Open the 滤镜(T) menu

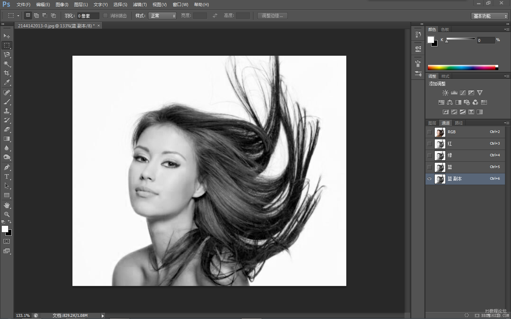(140, 5)
